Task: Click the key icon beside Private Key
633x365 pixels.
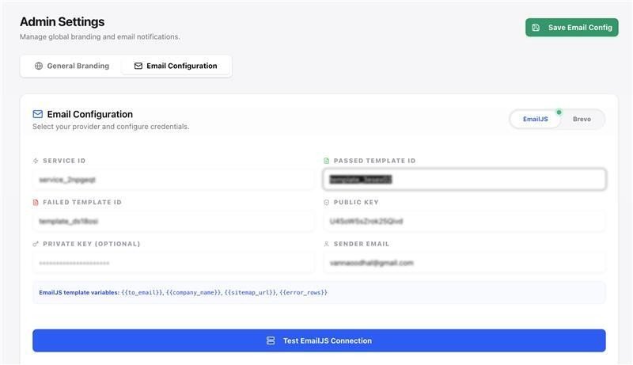Action: [36, 244]
